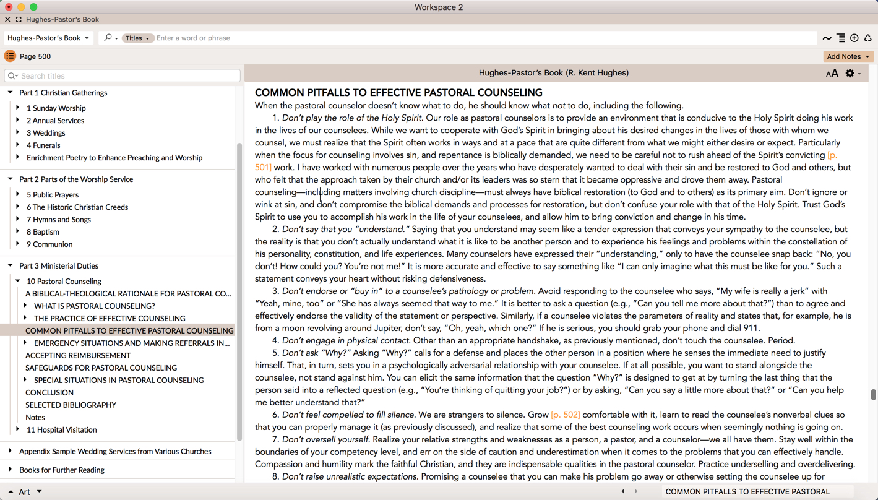Screen dimensions: 878x500
Task: Click the tilde search-all icon
Action: [x=827, y=38]
